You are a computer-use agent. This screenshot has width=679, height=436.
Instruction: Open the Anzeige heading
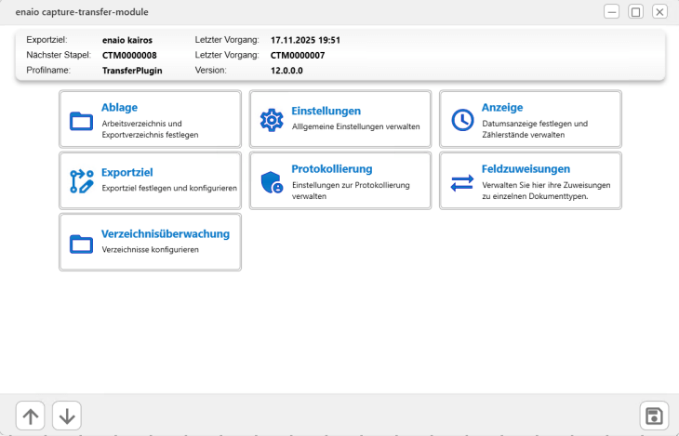coord(502,108)
